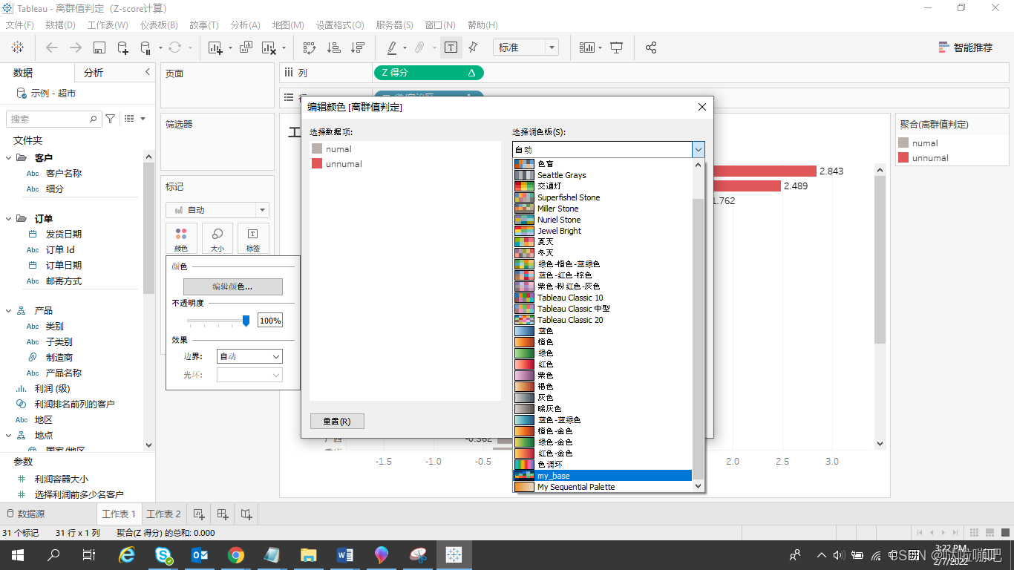Click the new dashboard tab icon at bottom

click(223, 514)
